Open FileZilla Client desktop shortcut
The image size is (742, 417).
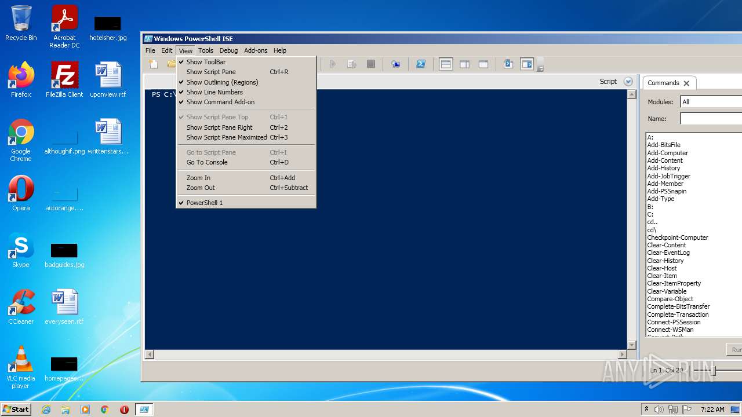pyautogui.click(x=64, y=80)
